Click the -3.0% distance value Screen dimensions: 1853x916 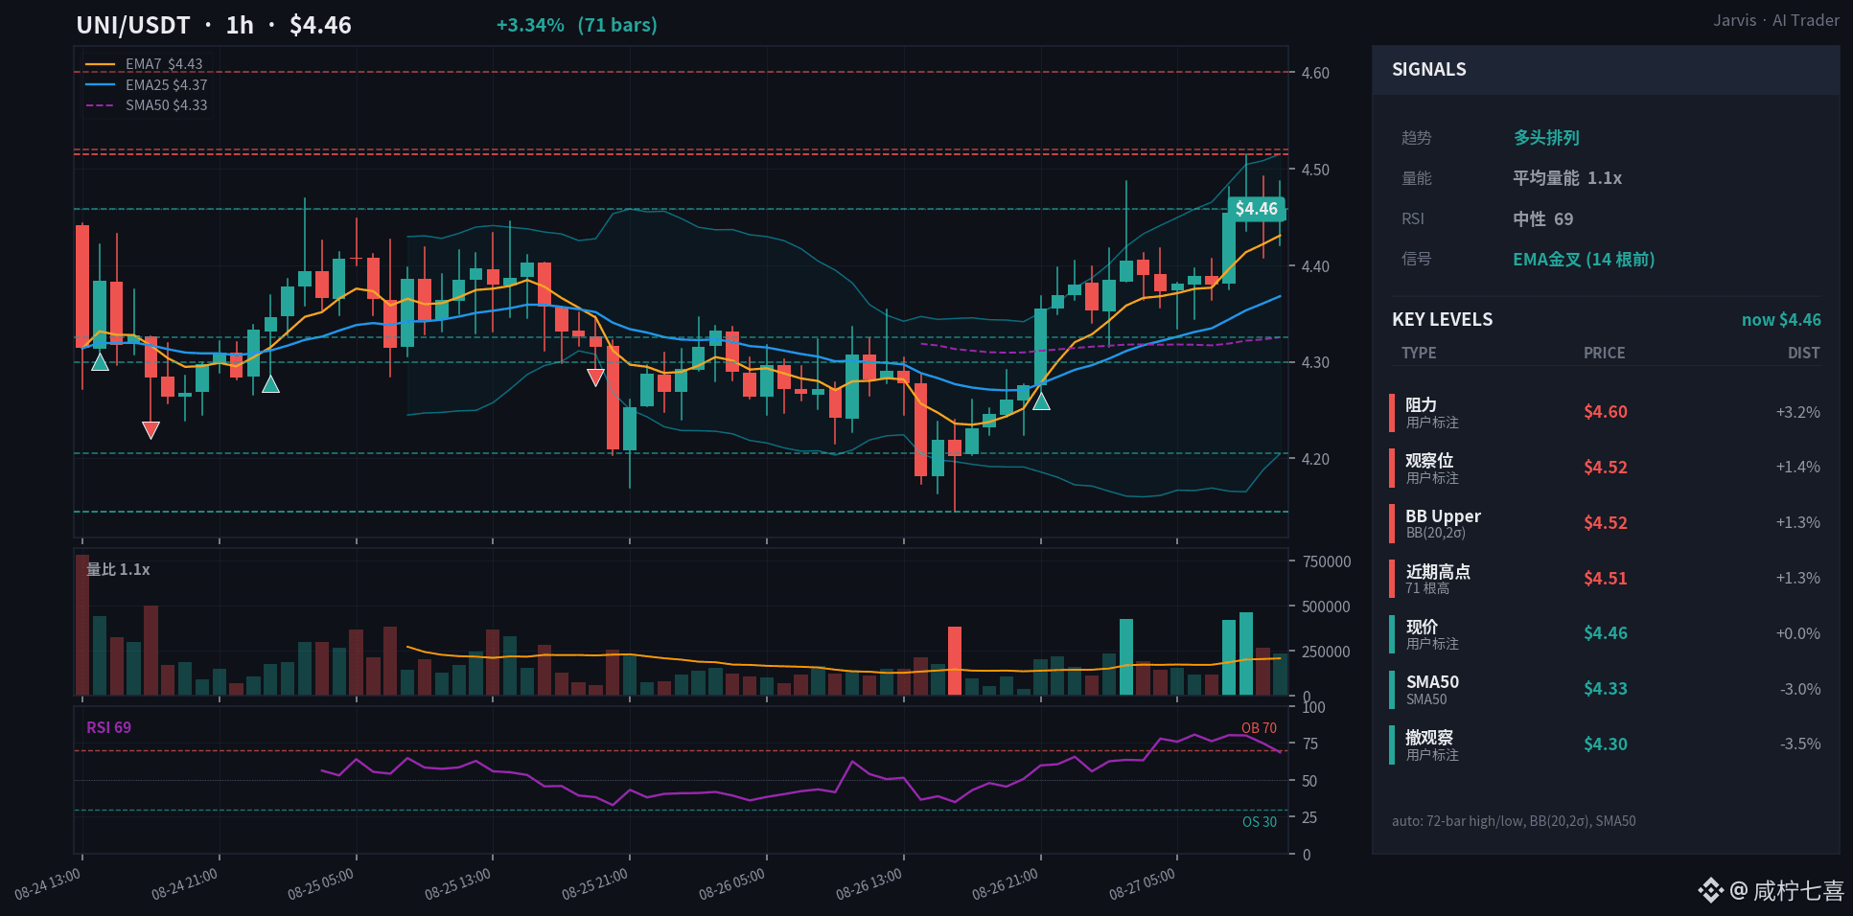[x=1800, y=689]
